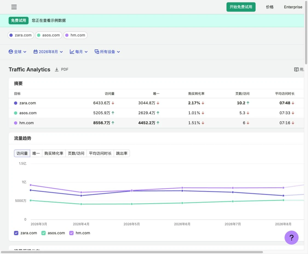Download the PDF export

tap(62, 70)
